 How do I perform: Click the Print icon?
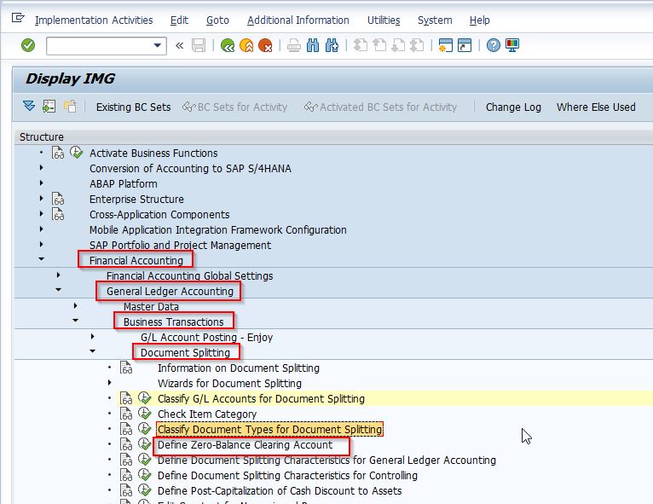[x=293, y=45]
